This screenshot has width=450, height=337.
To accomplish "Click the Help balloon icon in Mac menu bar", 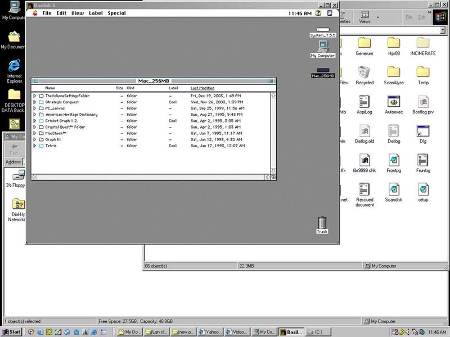I will point(318,13).
